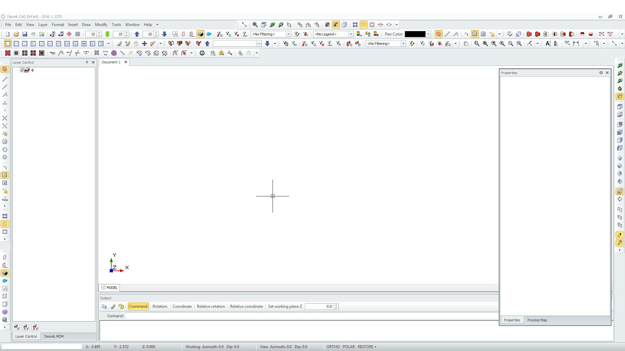Open the Modify menu
Viewport: 625px width, 351px height.
(x=101, y=24)
